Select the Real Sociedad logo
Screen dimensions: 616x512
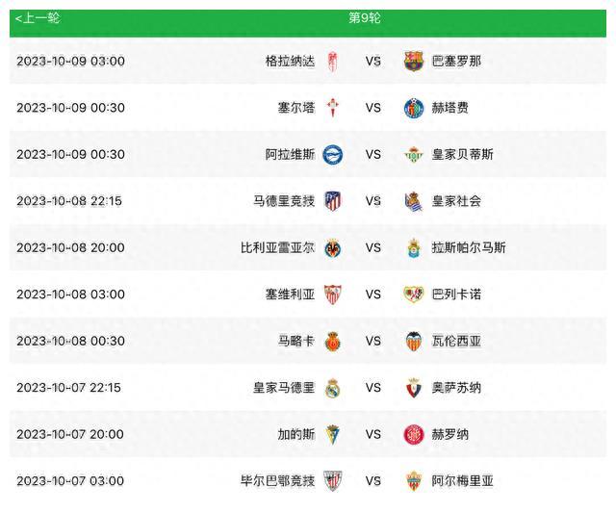(414, 201)
